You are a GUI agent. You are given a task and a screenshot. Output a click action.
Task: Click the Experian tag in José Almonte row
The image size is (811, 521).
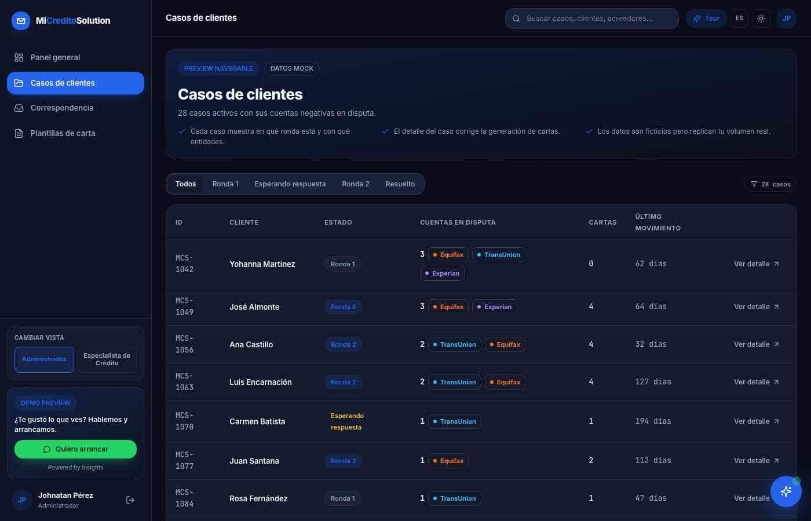tap(495, 307)
